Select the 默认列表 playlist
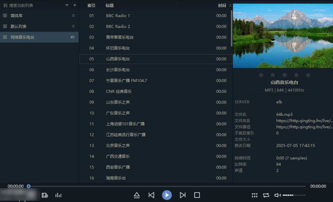The height and width of the screenshot is (202, 333). pos(18,26)
